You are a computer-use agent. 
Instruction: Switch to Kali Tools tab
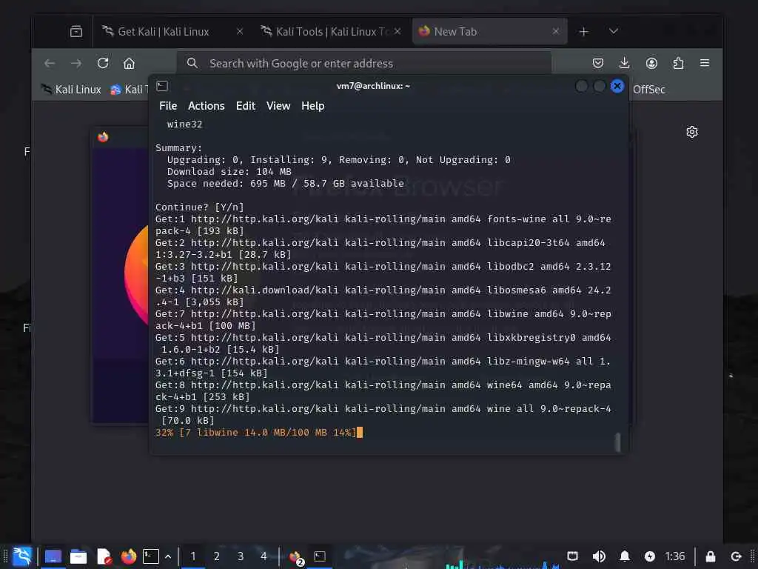point(332,31)
